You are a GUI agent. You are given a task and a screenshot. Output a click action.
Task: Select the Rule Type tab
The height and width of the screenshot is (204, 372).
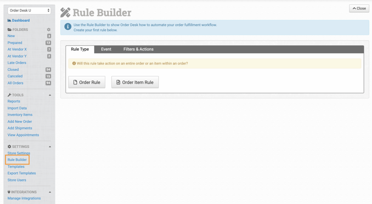pos(80,49)
